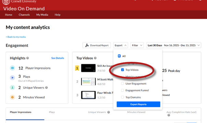Click the Export Reports button
Screen dimensions: 207x123
[x=138, y=104]
